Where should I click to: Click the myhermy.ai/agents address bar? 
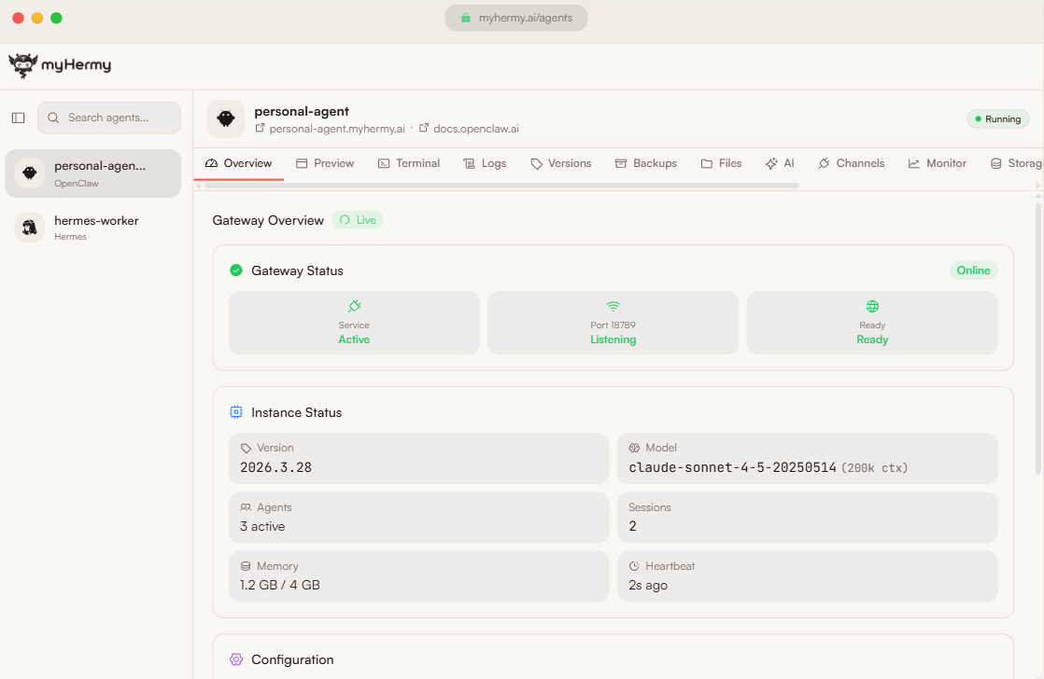point(516,18)
